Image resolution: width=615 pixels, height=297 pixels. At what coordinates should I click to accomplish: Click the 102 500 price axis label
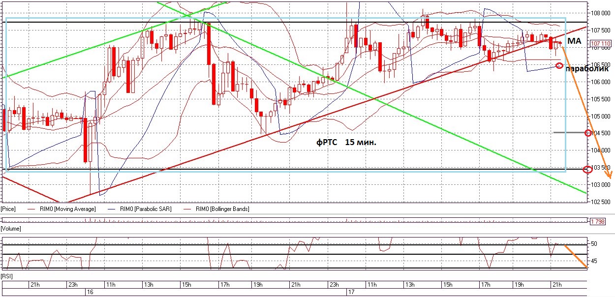pyautogui.click(x=601, y=202)
